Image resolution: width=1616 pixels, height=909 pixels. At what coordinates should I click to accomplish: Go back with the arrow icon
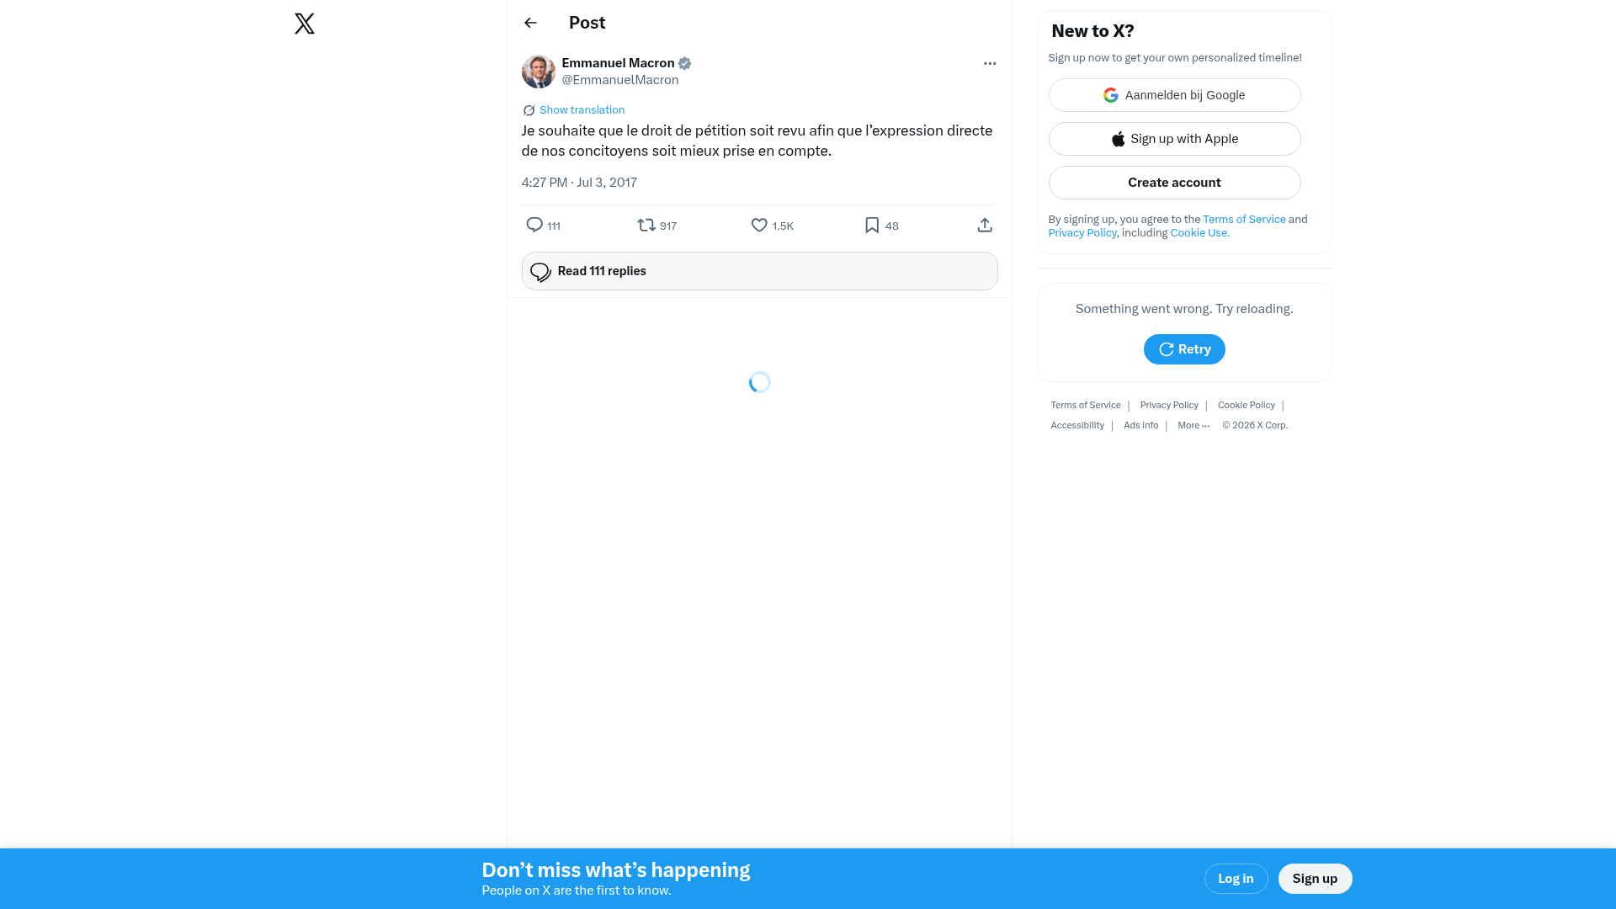[x=530, y=23]
